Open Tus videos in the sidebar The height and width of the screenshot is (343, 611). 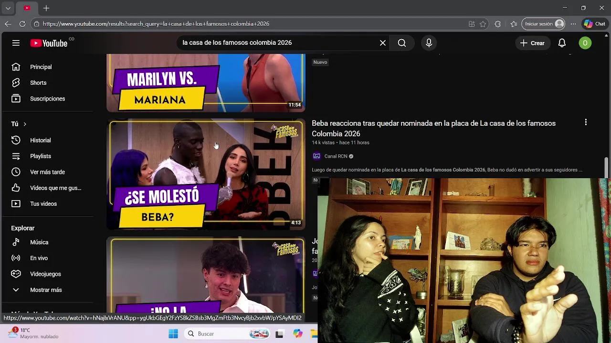tap(48, 203)
